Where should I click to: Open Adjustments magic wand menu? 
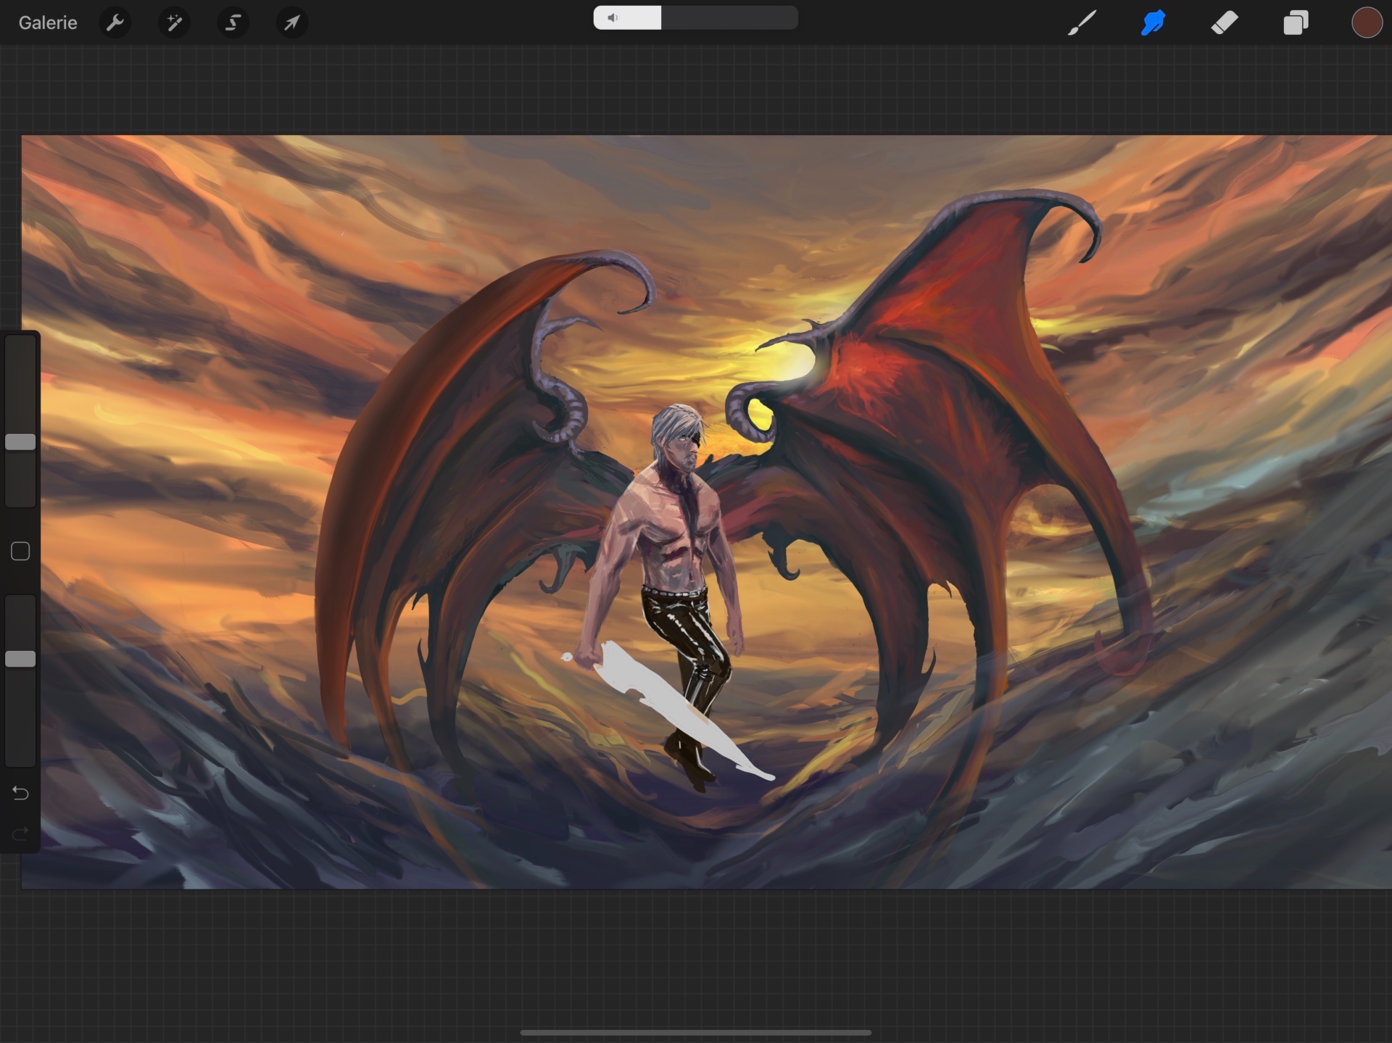pyautogui.click(x=174, y=22)
